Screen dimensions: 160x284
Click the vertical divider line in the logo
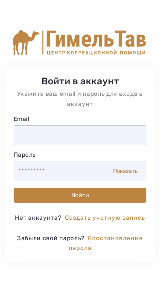pos(43,43)
